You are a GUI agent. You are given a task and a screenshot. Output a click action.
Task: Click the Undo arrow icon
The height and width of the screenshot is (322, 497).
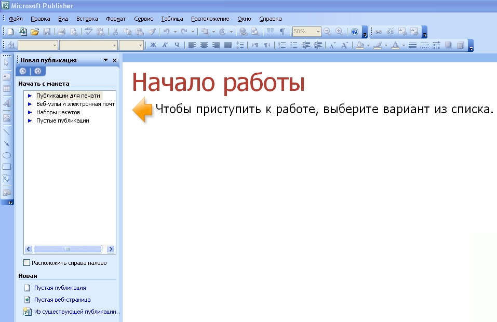point(166,31)
